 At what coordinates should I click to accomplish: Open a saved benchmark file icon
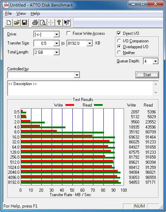(17, 22)
